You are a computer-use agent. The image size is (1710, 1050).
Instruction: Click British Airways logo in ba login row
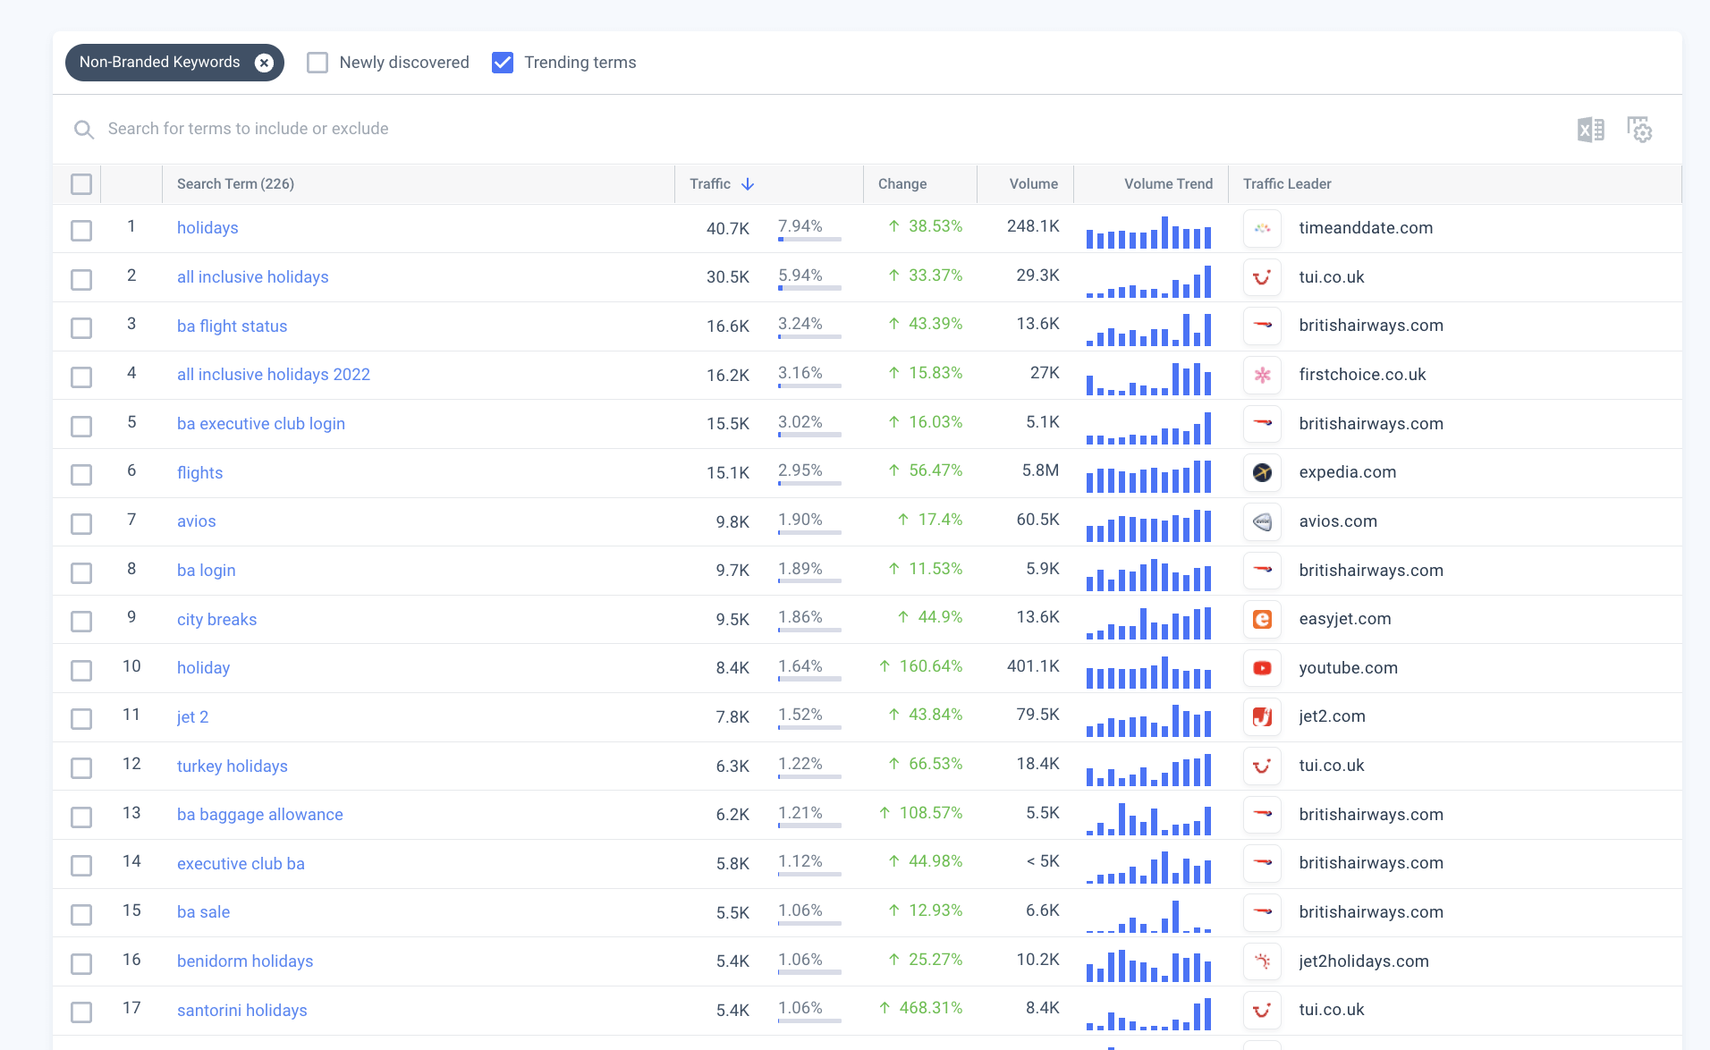click(x=1262, y=571)
